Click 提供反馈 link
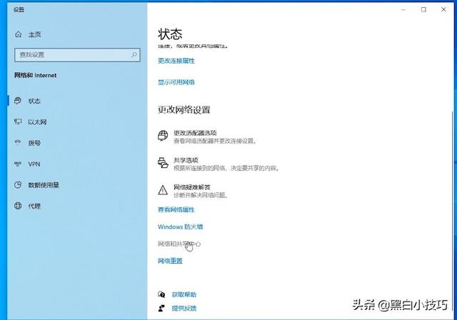 pos(184,309)
